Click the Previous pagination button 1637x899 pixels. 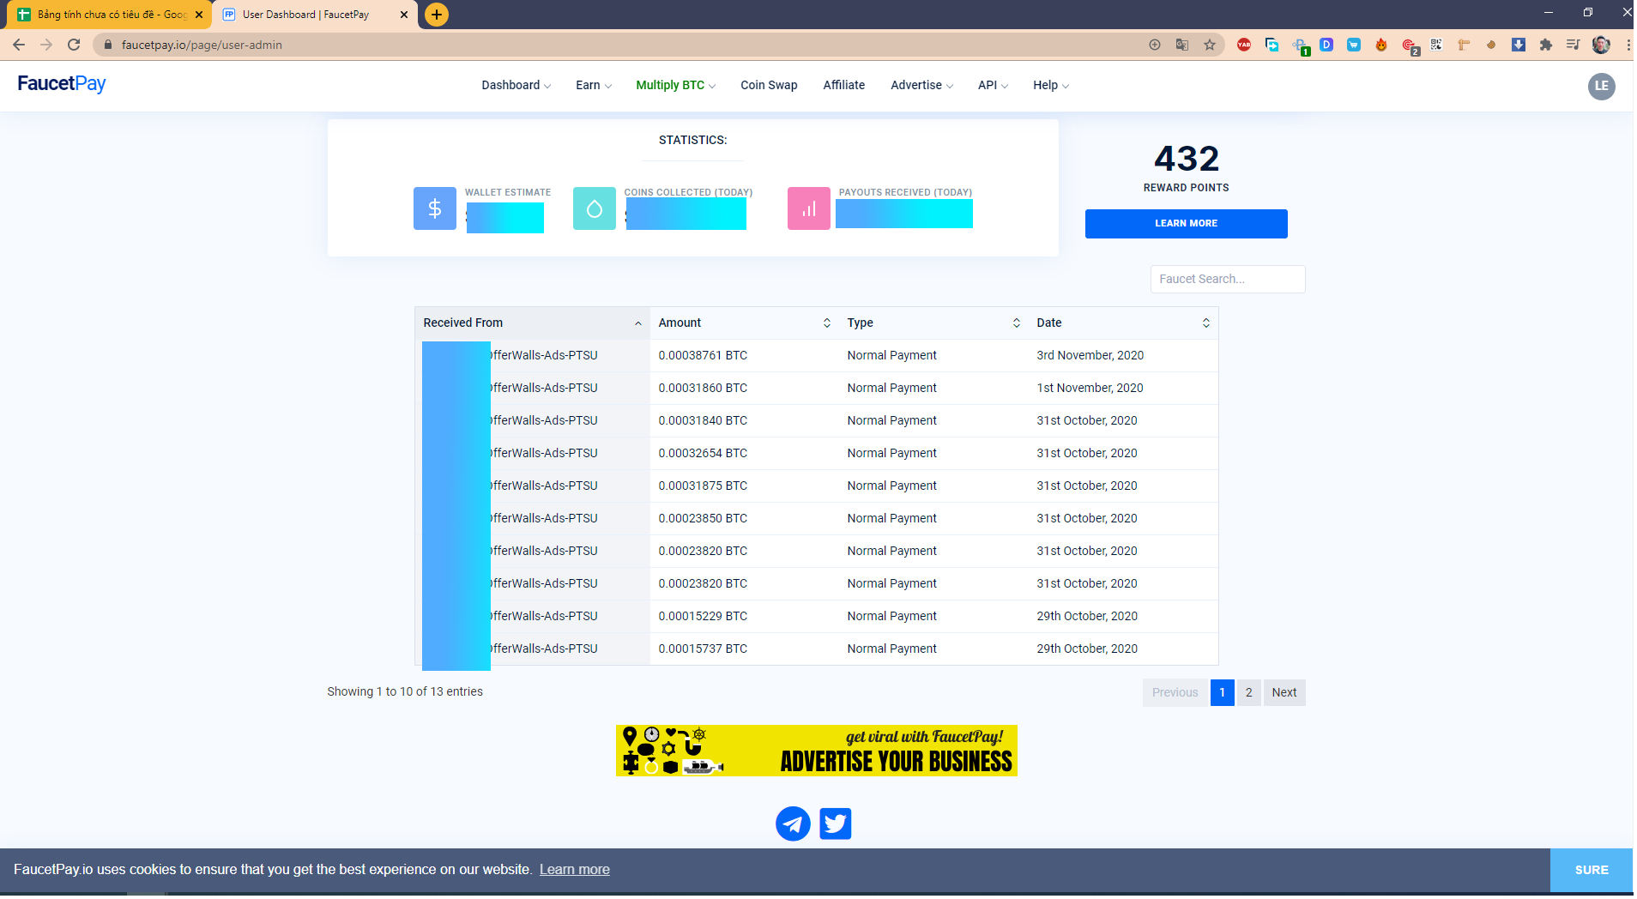[1175, 692]
